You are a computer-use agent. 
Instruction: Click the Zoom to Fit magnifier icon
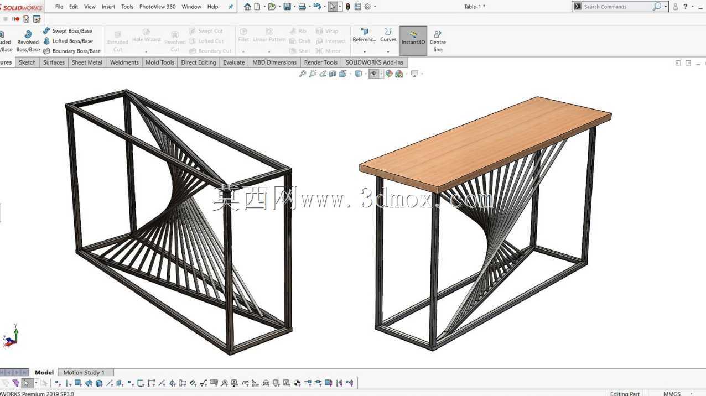[303, 74]
